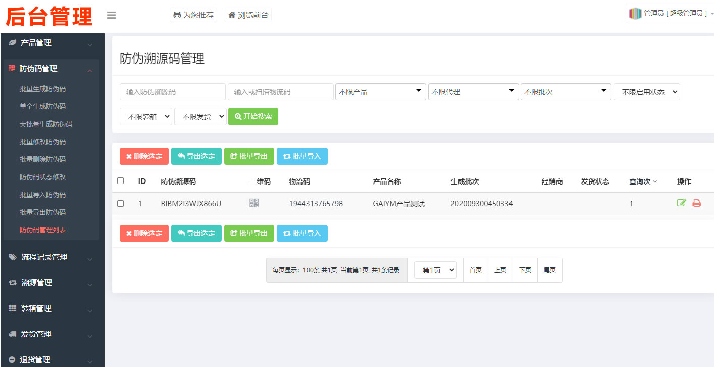The width and height of the screenshot is (714, 367).
Task: Open the 第1页 page selector dropdown
Action: pos(435,270)
